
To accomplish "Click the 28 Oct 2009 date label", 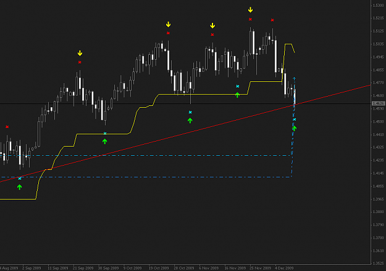I will (x=184, y=268).
